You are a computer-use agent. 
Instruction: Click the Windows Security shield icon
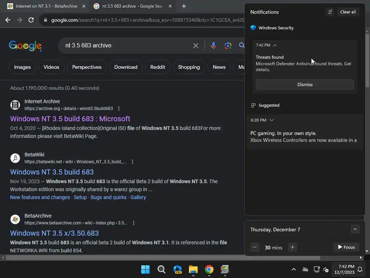(253, 28)
